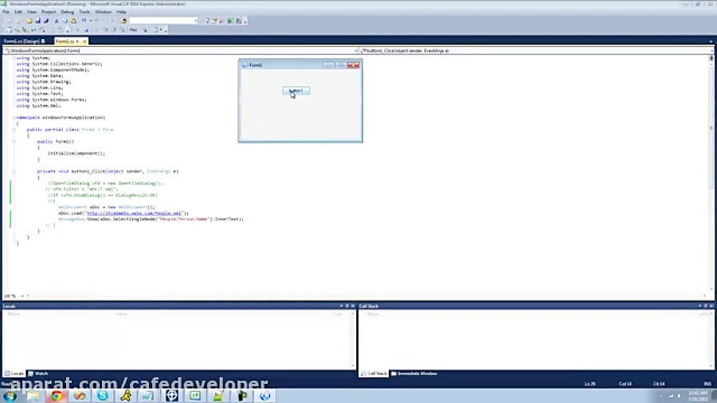Select the Immediate Window tab

(414, 374)
